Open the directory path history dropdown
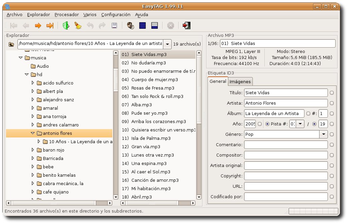348x224 pixels. pyautogui.click(x=167, y=44)
